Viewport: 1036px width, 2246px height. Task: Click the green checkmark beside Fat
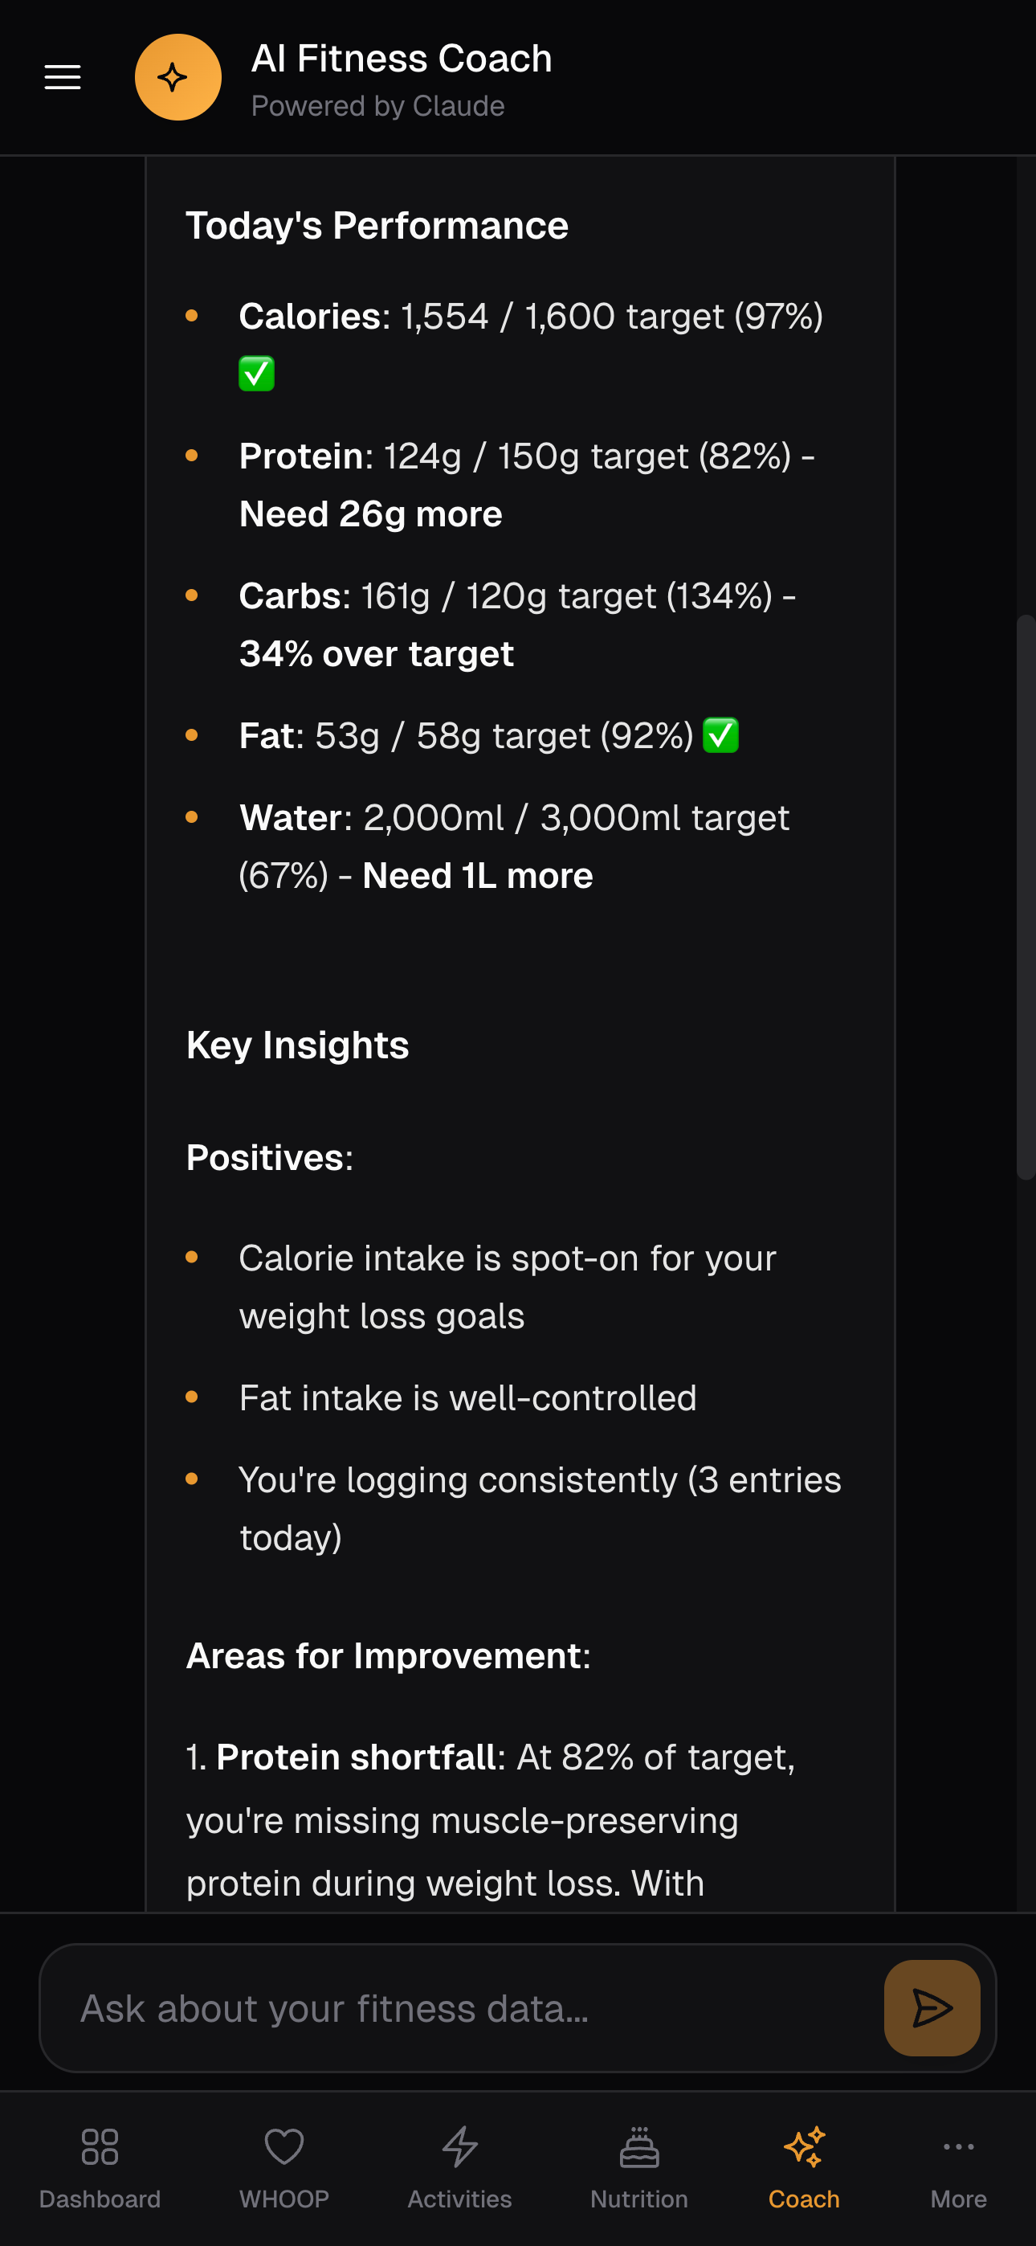(720, 735)
